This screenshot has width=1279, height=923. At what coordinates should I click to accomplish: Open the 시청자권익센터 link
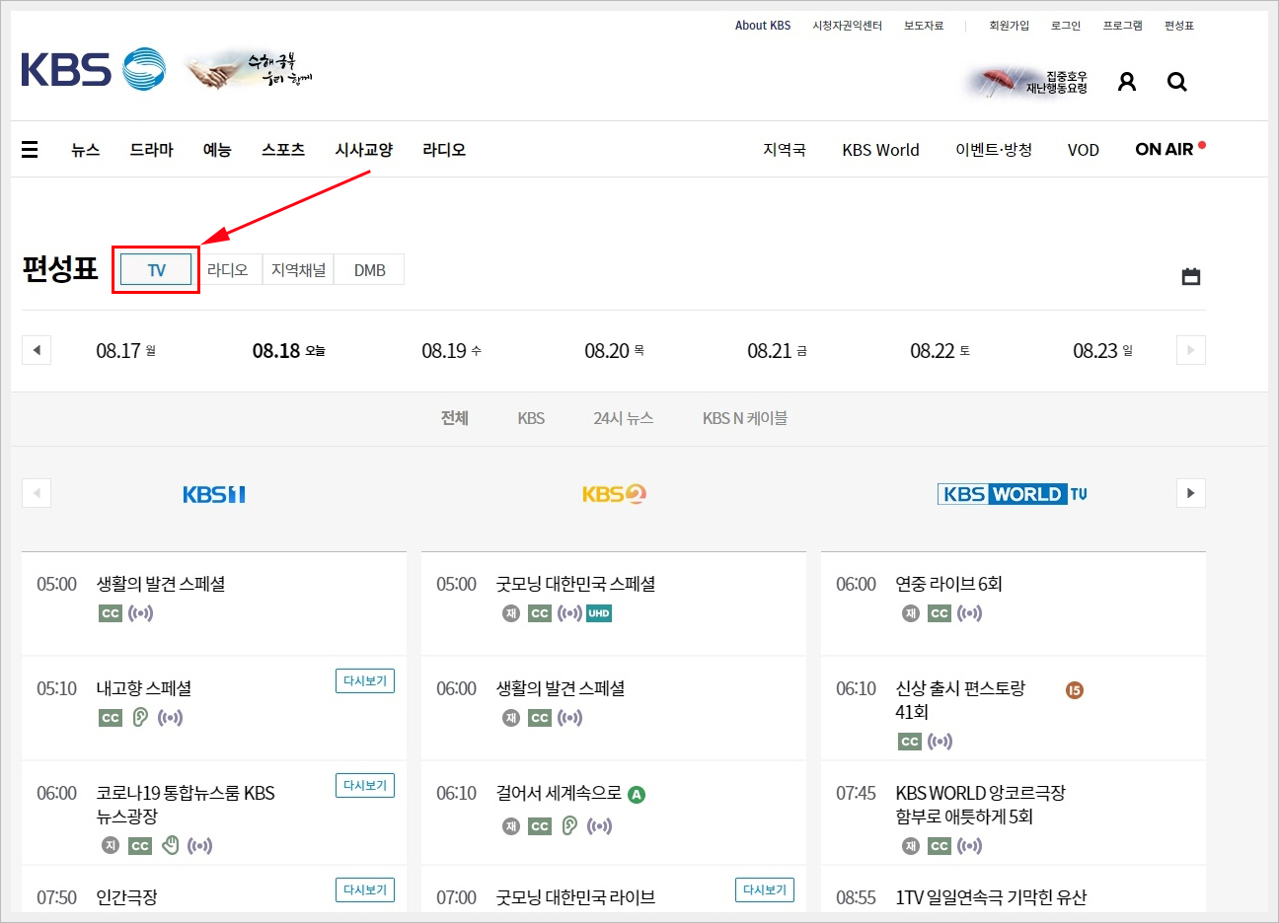tap(847, 26)
